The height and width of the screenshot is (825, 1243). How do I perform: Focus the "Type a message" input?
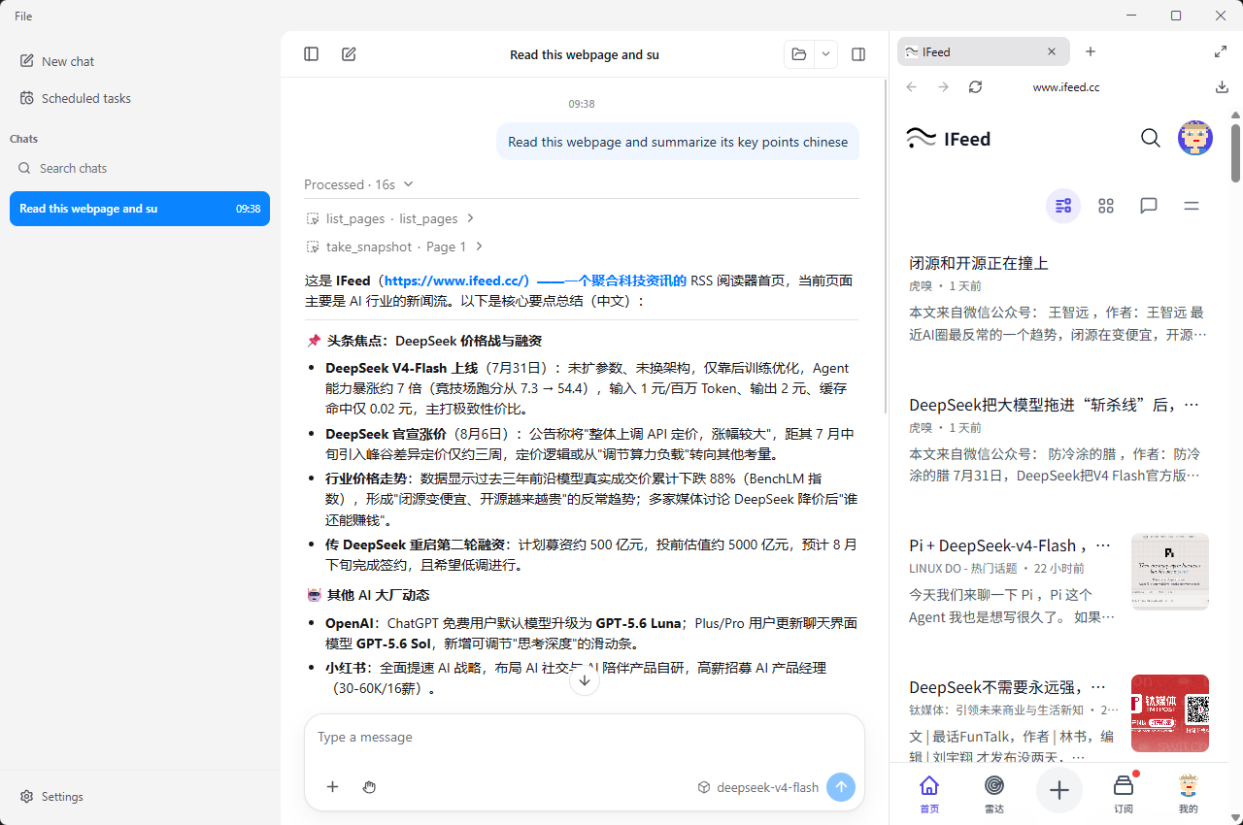pyautogui.click(x=585, y=738)
